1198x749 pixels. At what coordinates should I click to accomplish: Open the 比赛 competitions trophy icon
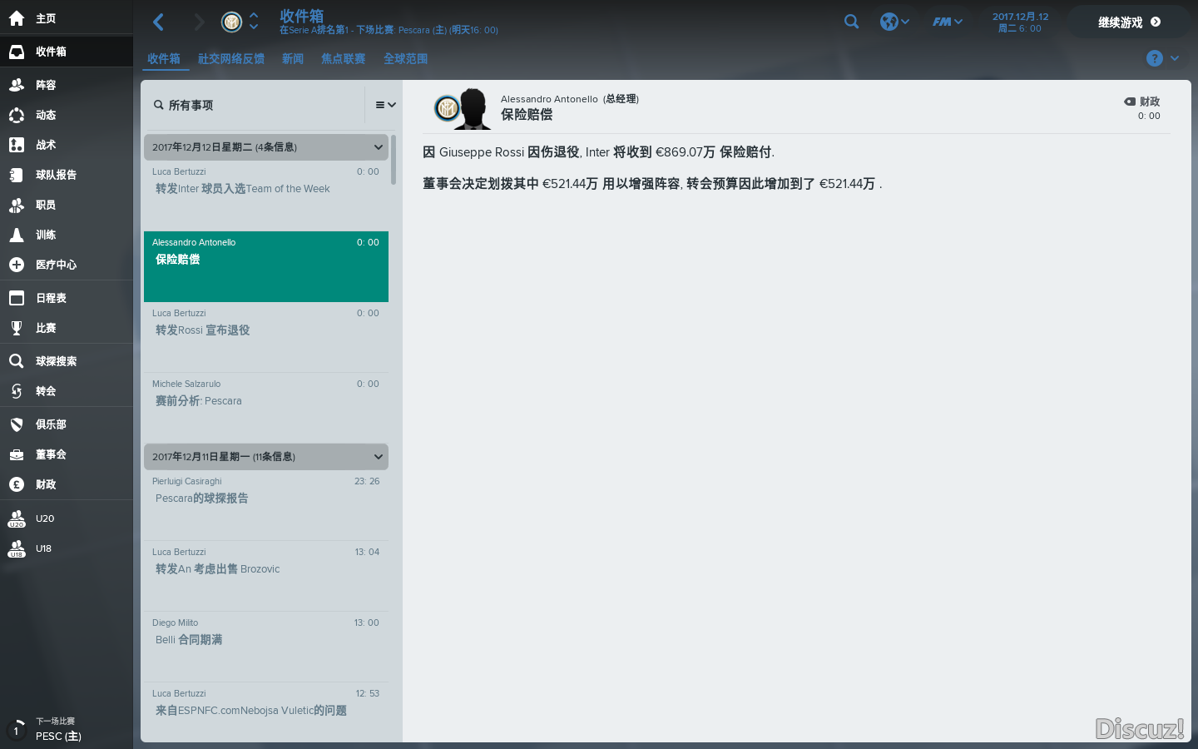[17, 328]
